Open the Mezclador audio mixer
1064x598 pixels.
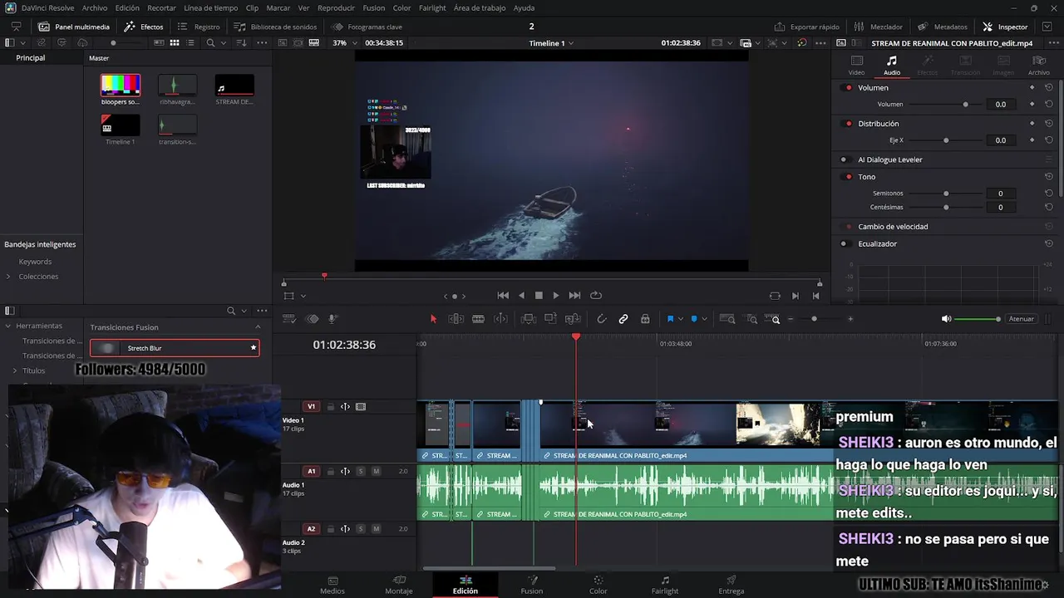pos(879,27)
